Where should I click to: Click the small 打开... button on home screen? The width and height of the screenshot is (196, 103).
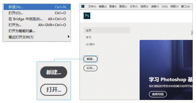pos(90,68)
